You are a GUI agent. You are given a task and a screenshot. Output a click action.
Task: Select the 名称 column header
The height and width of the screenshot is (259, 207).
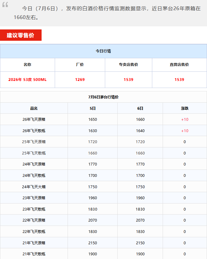(x=27, y=65)
